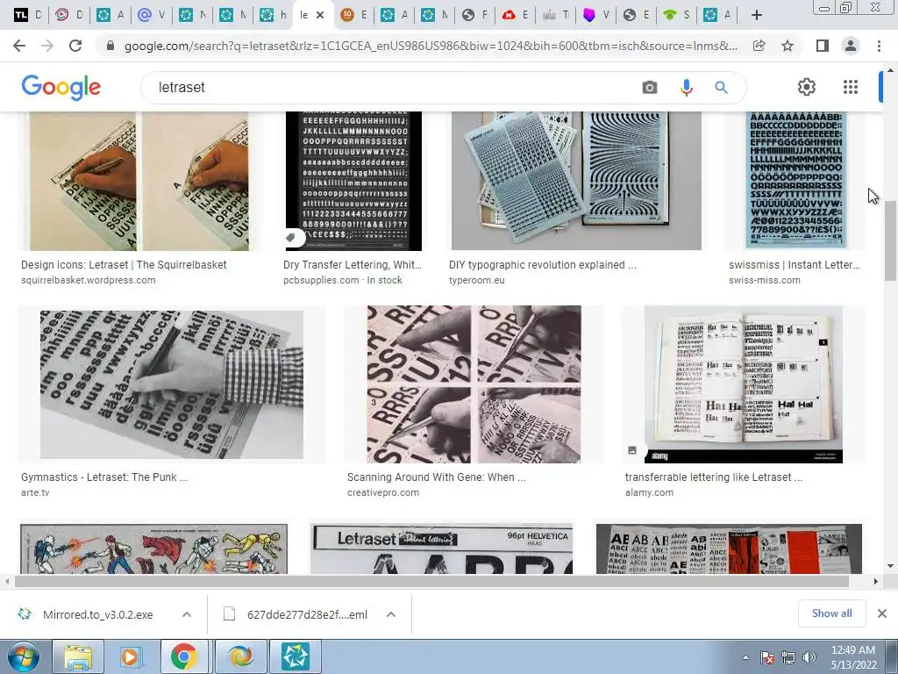Open Chrome's three-dot menu
The image size is (898, 674).
click(x=879, y=46)
